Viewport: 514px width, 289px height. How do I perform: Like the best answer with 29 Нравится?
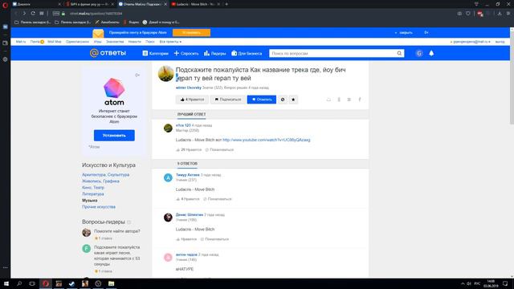pos(190,150)
